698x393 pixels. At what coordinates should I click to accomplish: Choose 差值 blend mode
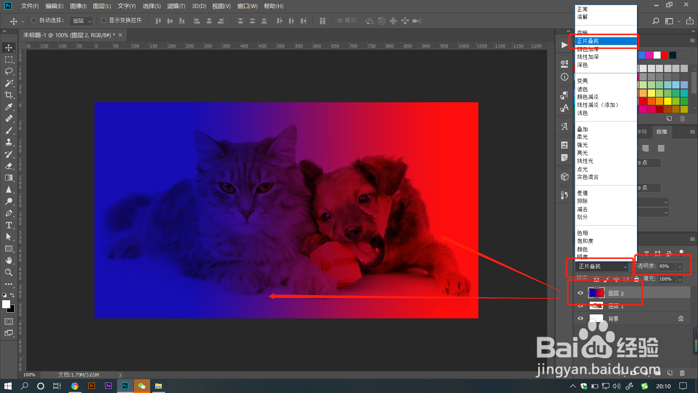pos(582,193)
